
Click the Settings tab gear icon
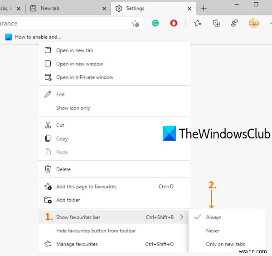point(119,8)
